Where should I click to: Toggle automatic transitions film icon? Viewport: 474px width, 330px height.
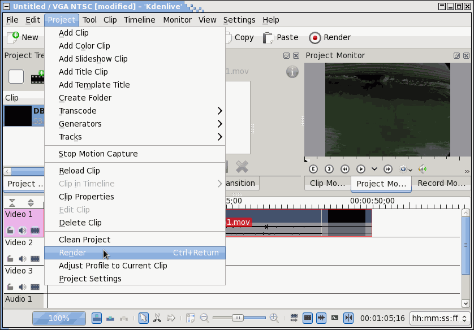(294, 318)
